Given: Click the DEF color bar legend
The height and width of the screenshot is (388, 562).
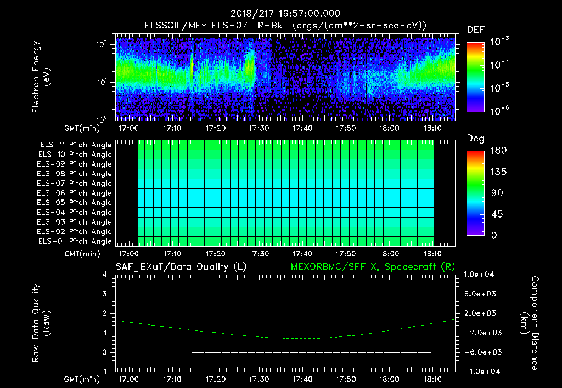Looking at the screenshot, I should [475, 77].
